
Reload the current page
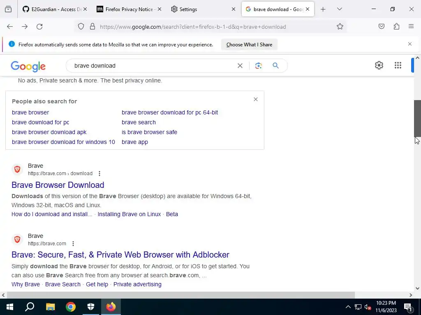pyautogui.click(x=39, y=27)
